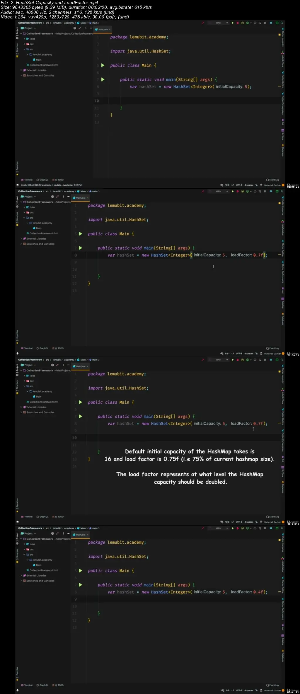The width and height of the screenshot is (300, 694).
Task: Collapse lemubit.academy package in third frame tree
Action: (x=28, y=391)
